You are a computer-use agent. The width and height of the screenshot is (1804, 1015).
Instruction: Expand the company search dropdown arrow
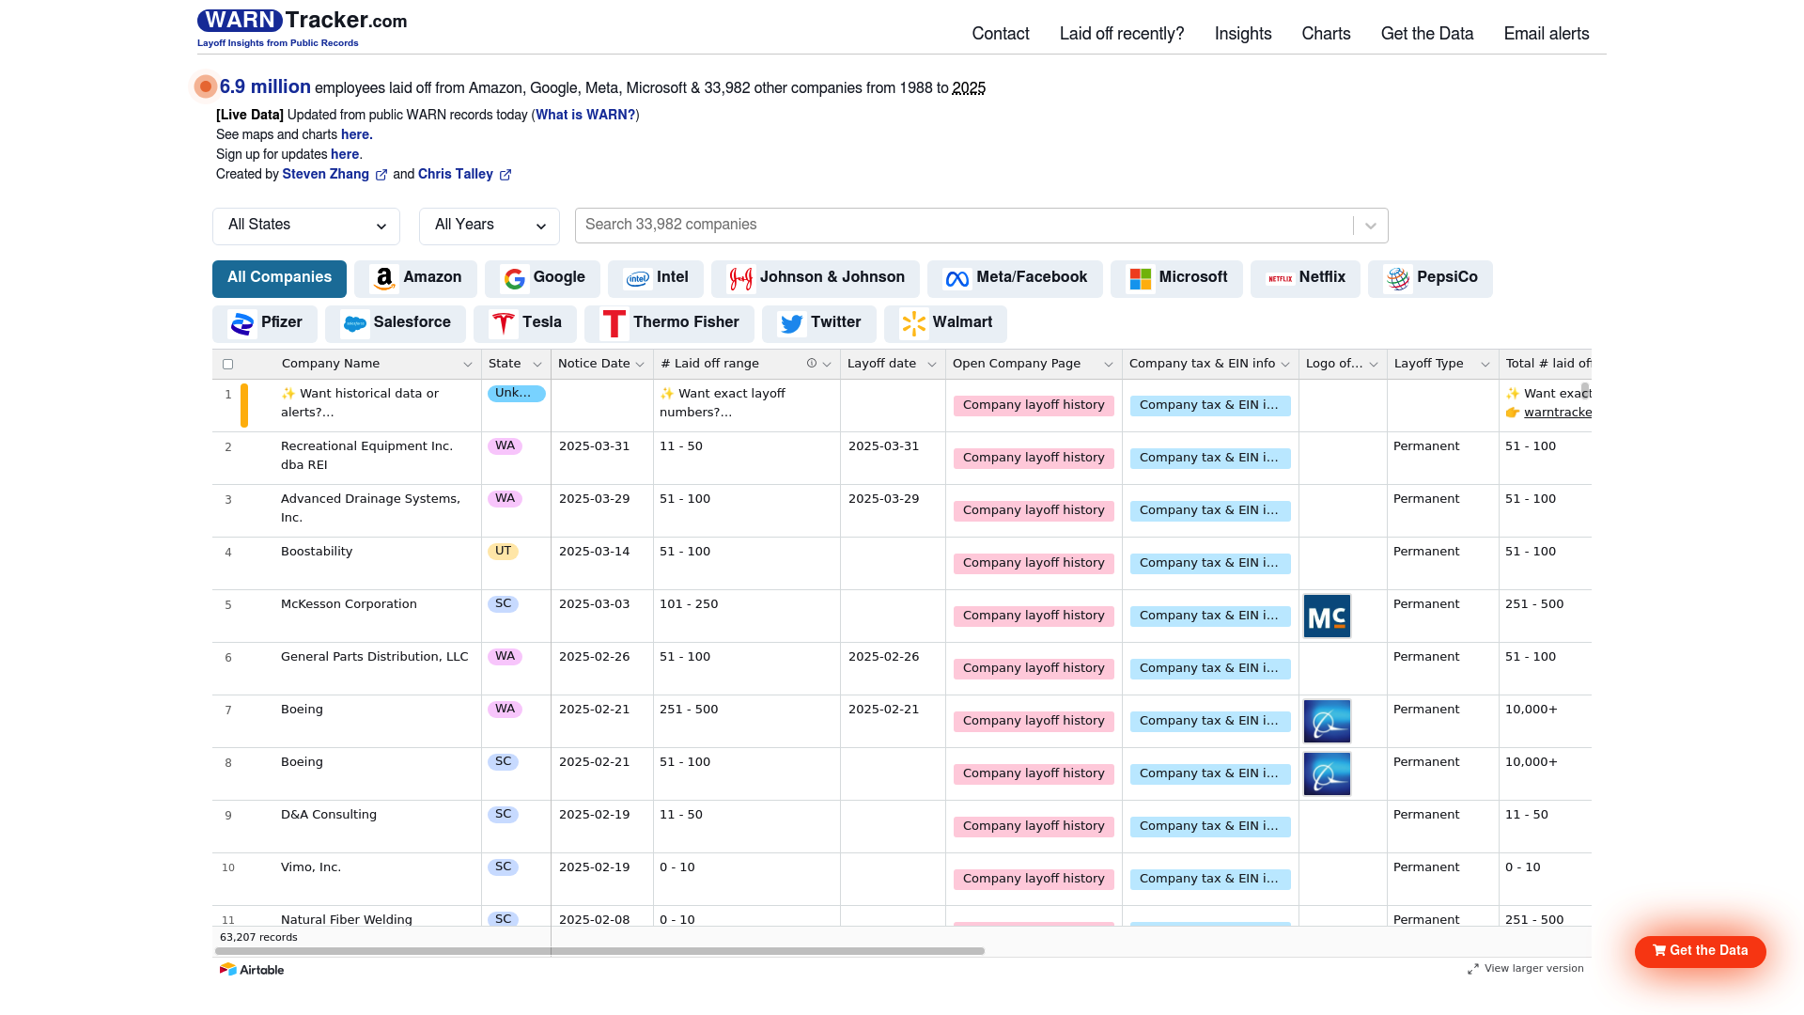click(1371, 226)
